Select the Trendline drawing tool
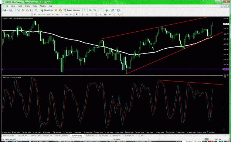Screen dimensions: 231x142 tap(92, 14)
